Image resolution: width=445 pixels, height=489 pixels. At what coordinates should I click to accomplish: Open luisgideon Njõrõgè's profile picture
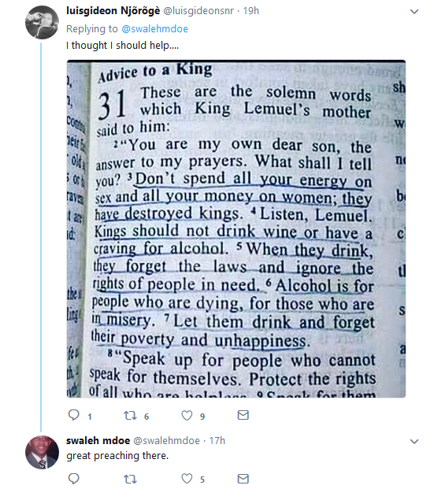click(x=42, y=23)
